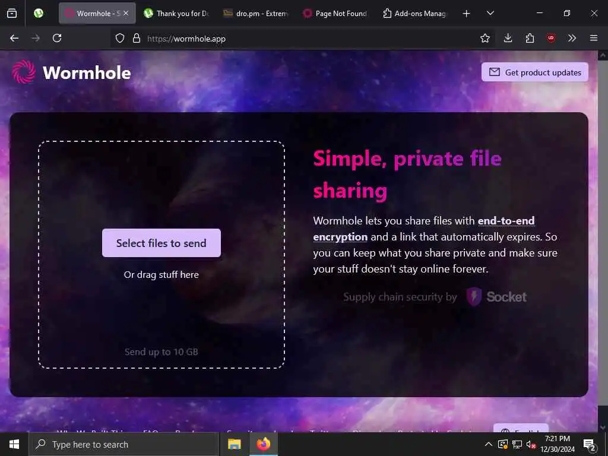The image size is (608, 456).
Task: Switch to the Thank you for Downloading tab
Action: coord(176,14)
